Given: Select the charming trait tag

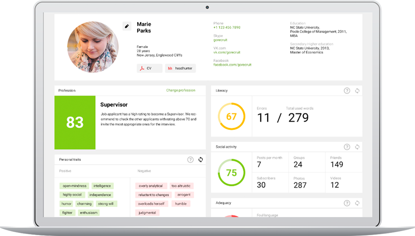Looking at the screenshot, I should coord(84,204).
